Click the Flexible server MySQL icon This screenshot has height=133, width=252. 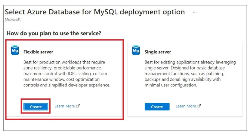coord(15,50)
